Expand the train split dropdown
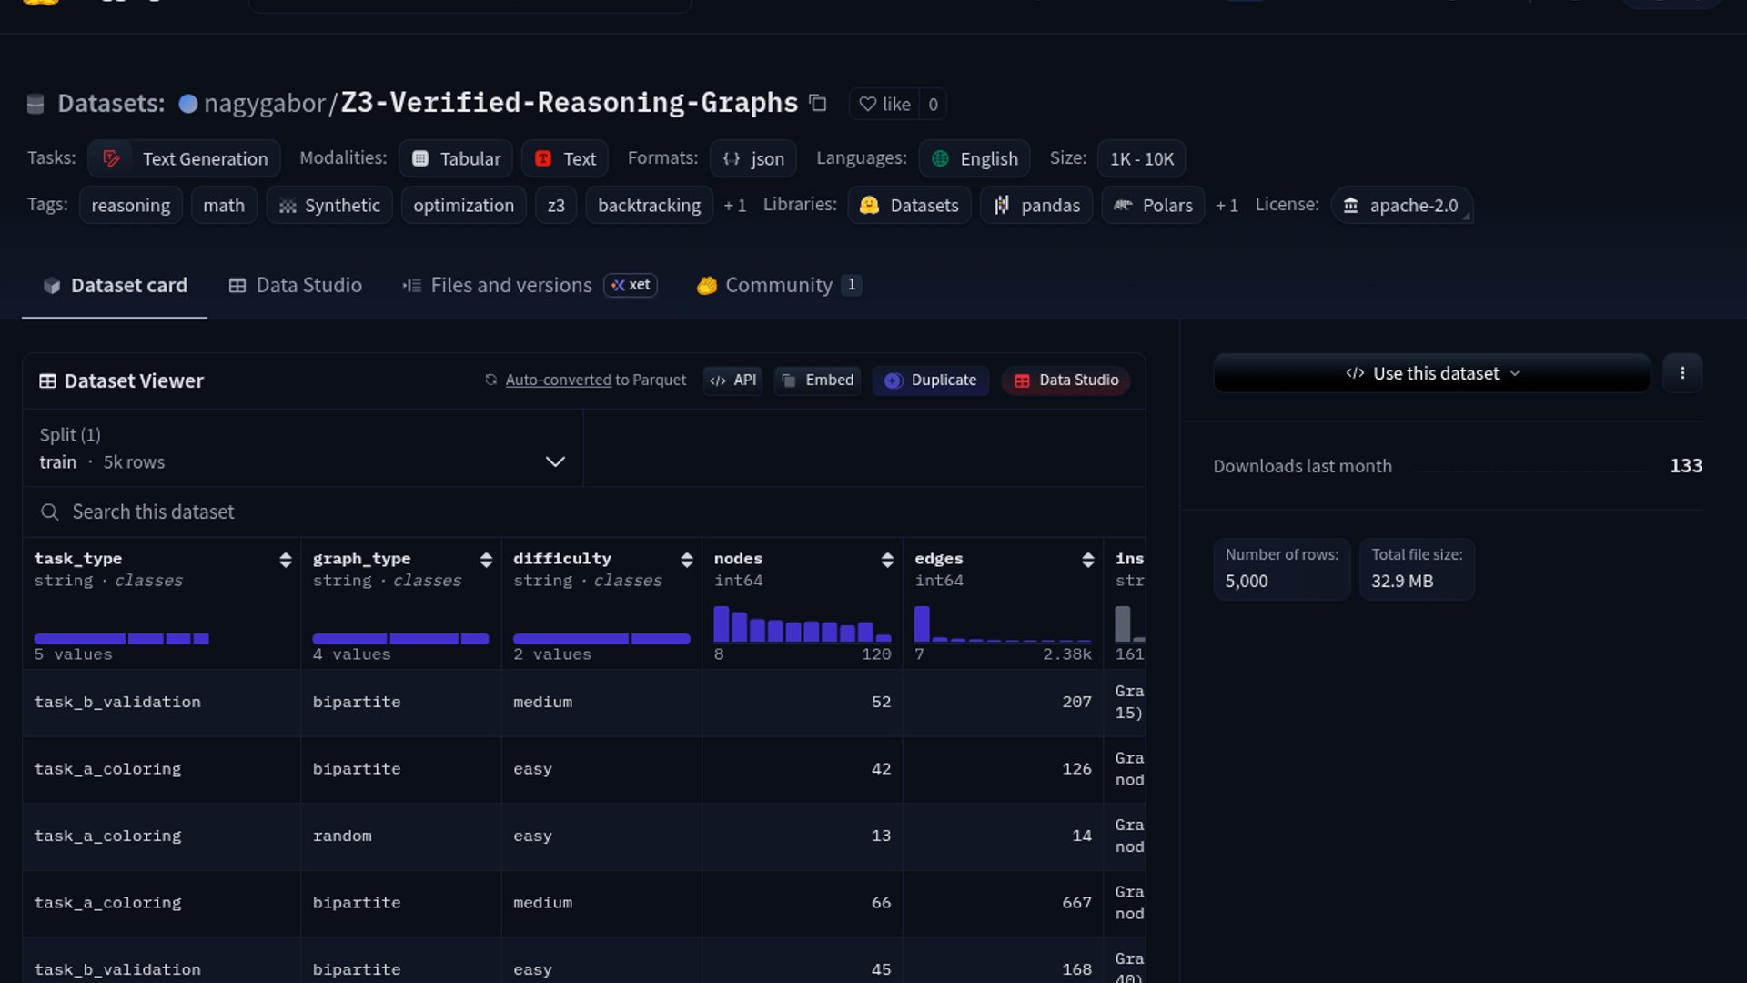 [554, 461]
